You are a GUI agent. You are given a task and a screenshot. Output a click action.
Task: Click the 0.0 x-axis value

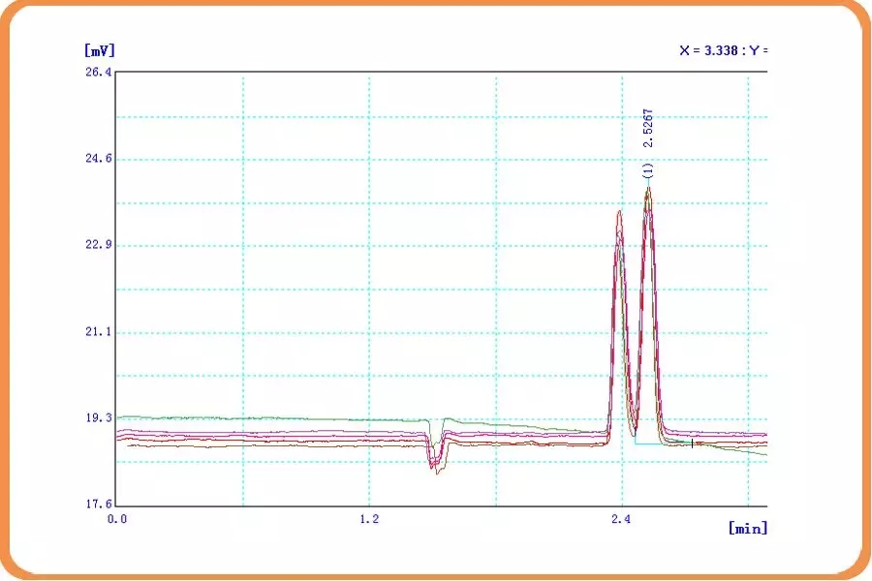pos(117,519)
